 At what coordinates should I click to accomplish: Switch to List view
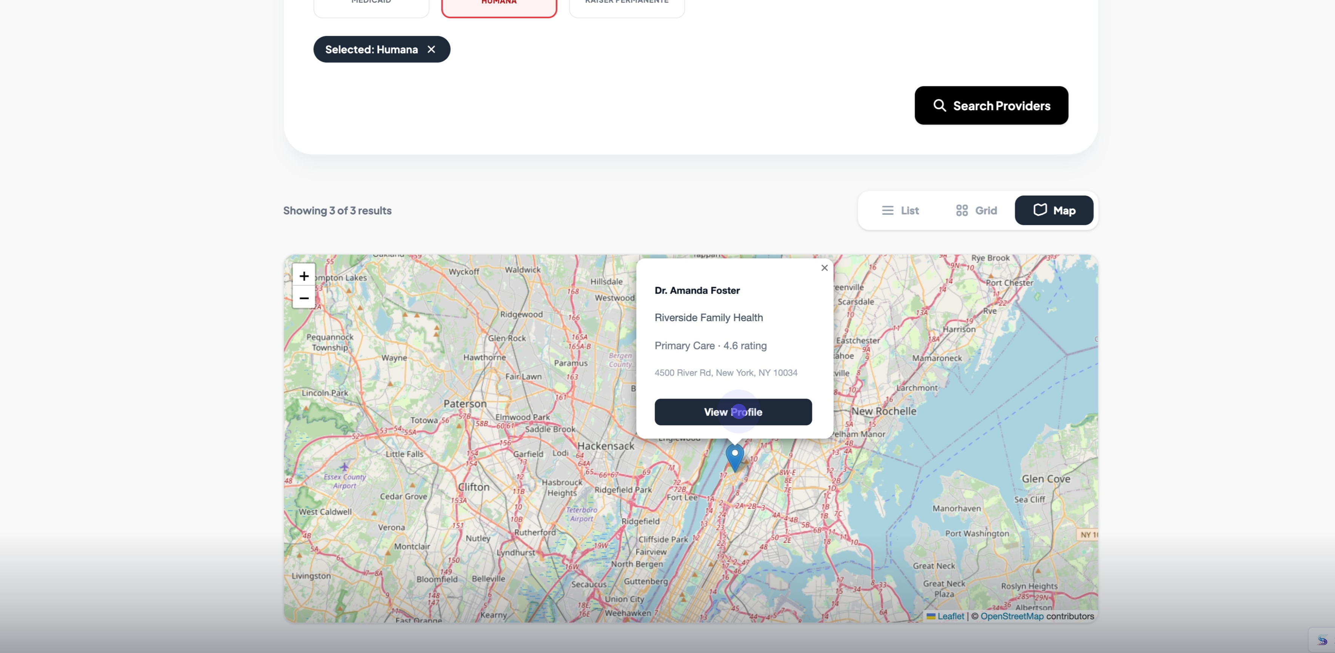(900, 210)
